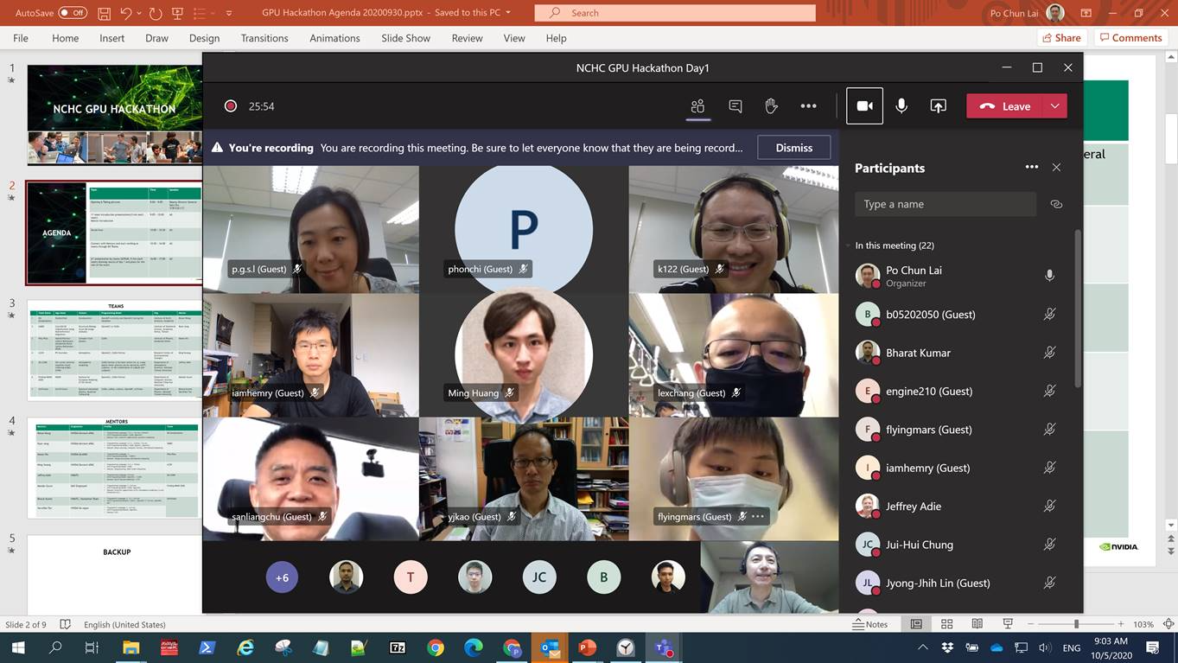Viewport: 1178px width, 663px height.
Task: Toggle mic icon for Jeffrey Adie
Action: click(1049, 507)
